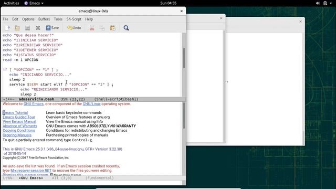The image size is (336, 189).
Task: Click the Sun 04:55 clock
Action: tap(168, 3)
